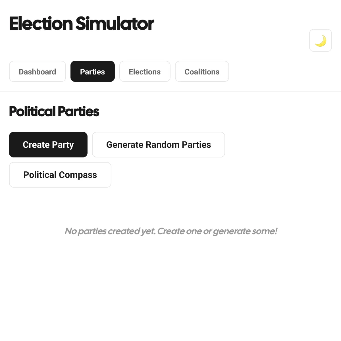
Task: Show the Political Compass chart
Action: [x=60, y=175]
